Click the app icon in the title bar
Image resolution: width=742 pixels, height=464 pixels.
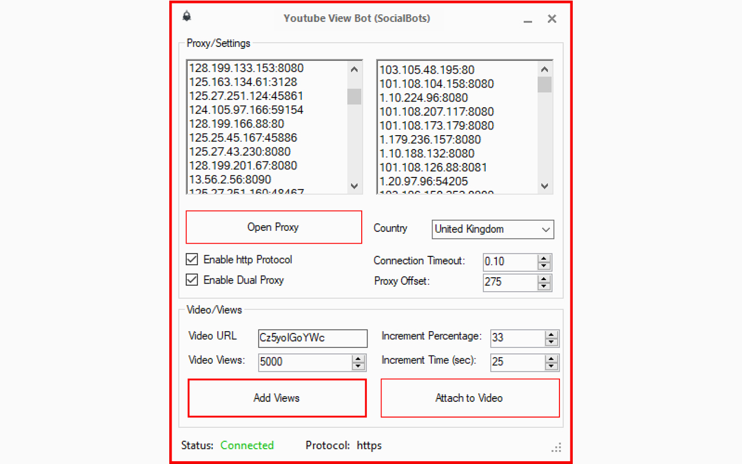(x=187, y=16)
